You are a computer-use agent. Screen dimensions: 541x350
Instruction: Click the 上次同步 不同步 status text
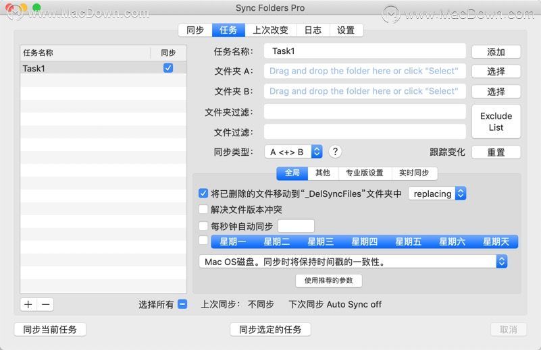click(x=237, y=304)
